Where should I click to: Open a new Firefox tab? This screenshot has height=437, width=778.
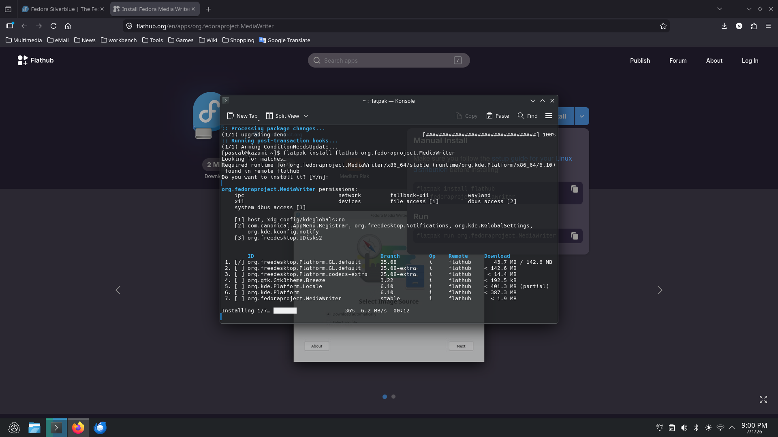pyautogui.click(x=208, y=9)
